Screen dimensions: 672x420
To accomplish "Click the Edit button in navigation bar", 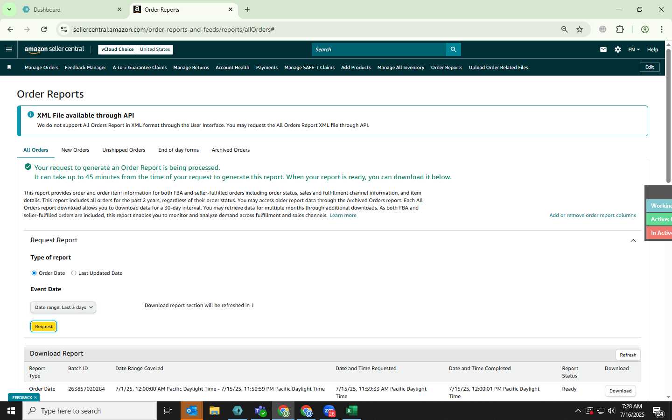I will (649, 67).
